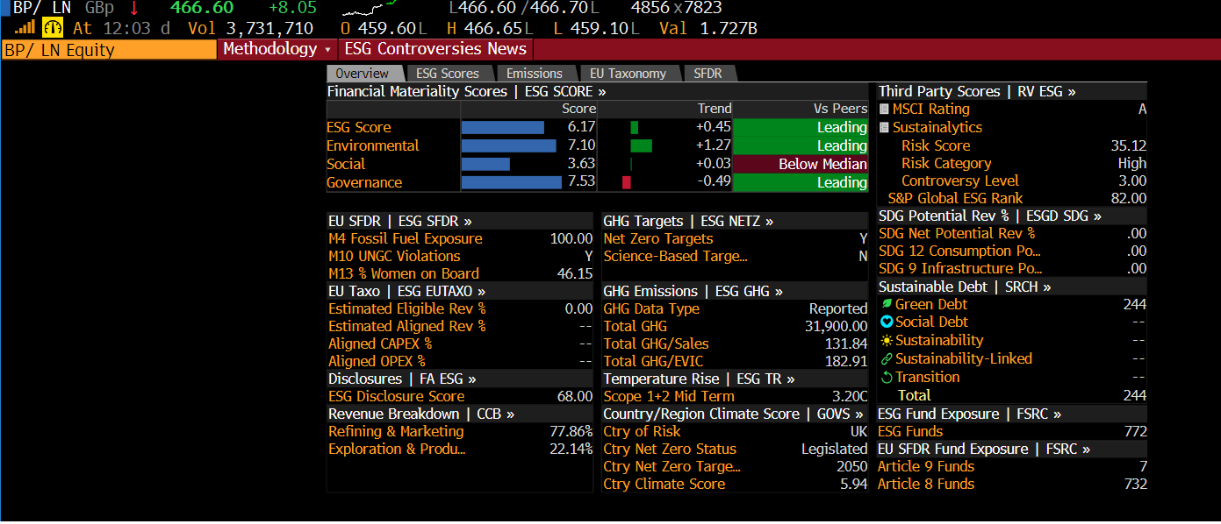1221x524 pixels.
Task: Click the MSCI Rating document icon
Action: click(884, 110)
